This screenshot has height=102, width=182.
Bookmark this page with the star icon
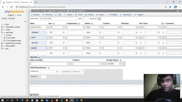pyautogui.click(x=170, y=7)
